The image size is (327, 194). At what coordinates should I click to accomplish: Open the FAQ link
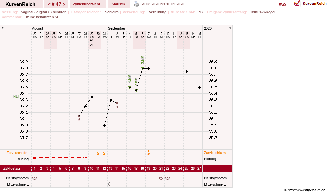click(x=282, y=5)
